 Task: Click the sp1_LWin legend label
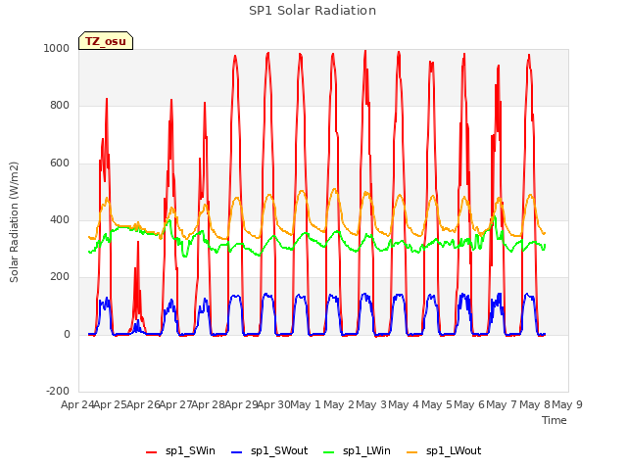coord(366,450)
